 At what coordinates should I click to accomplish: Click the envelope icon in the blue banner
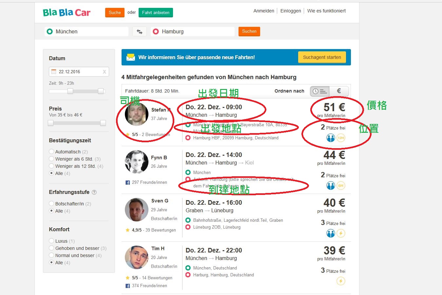[x=130, y=57]
